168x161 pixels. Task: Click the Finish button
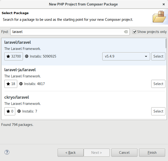coord(152,152)
